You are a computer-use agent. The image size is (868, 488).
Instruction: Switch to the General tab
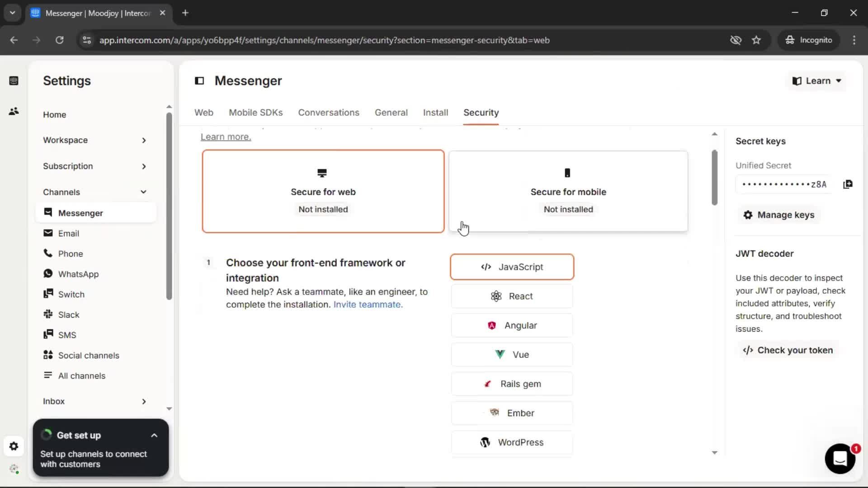(391, 113)
